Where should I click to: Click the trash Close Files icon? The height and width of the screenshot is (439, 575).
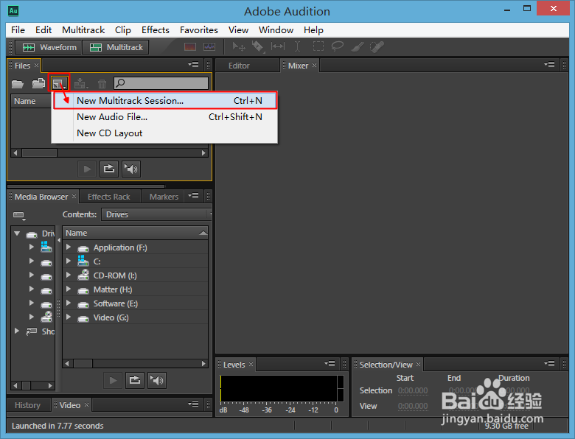coord(102,84)
